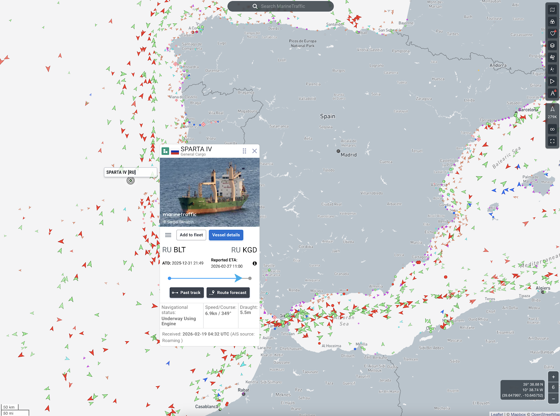Click the voyage progress arrow marker
This screenshot has width=560, height=416.
[238, 278]
